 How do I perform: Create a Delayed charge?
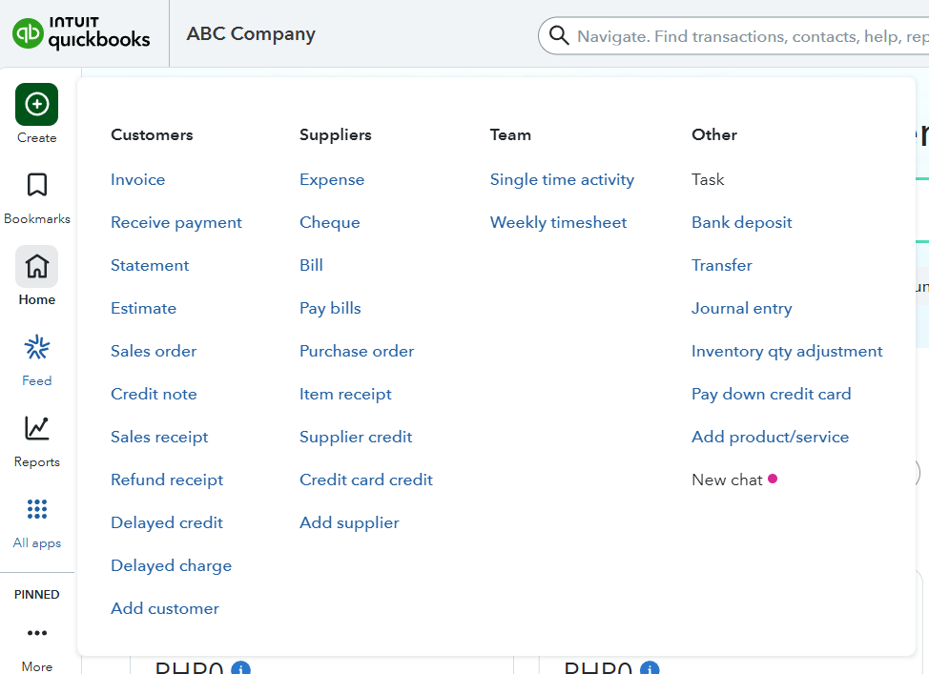pos(172,565)
